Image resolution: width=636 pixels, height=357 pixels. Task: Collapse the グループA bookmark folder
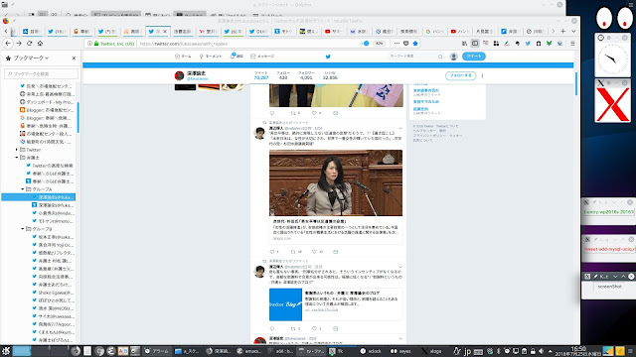click(x=23, y=189)
